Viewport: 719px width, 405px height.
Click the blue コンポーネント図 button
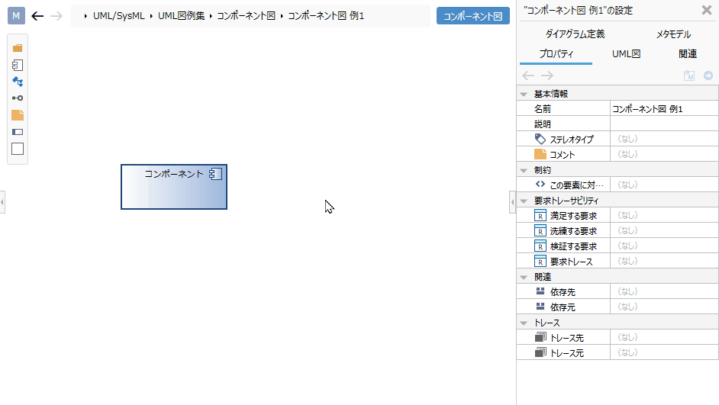tap(472, 16)
